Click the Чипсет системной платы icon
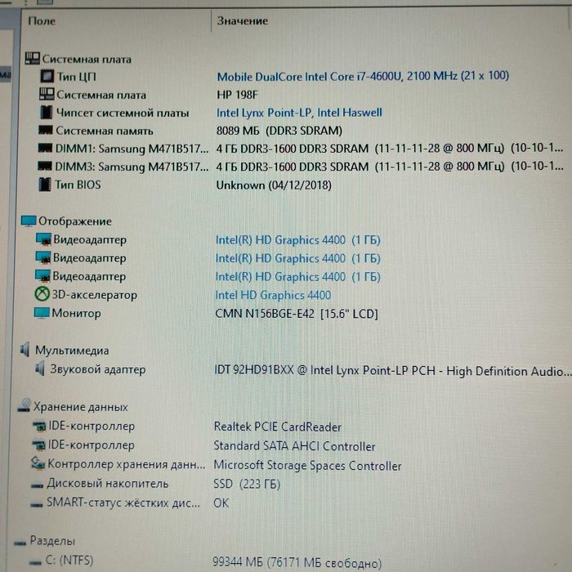This screenshot has height=572, width=572. coord(46,112)
